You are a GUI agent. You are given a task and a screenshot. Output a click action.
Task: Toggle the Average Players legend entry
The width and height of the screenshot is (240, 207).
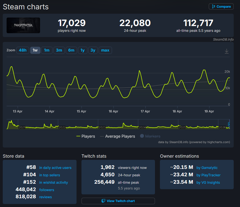tap(118, 136)
